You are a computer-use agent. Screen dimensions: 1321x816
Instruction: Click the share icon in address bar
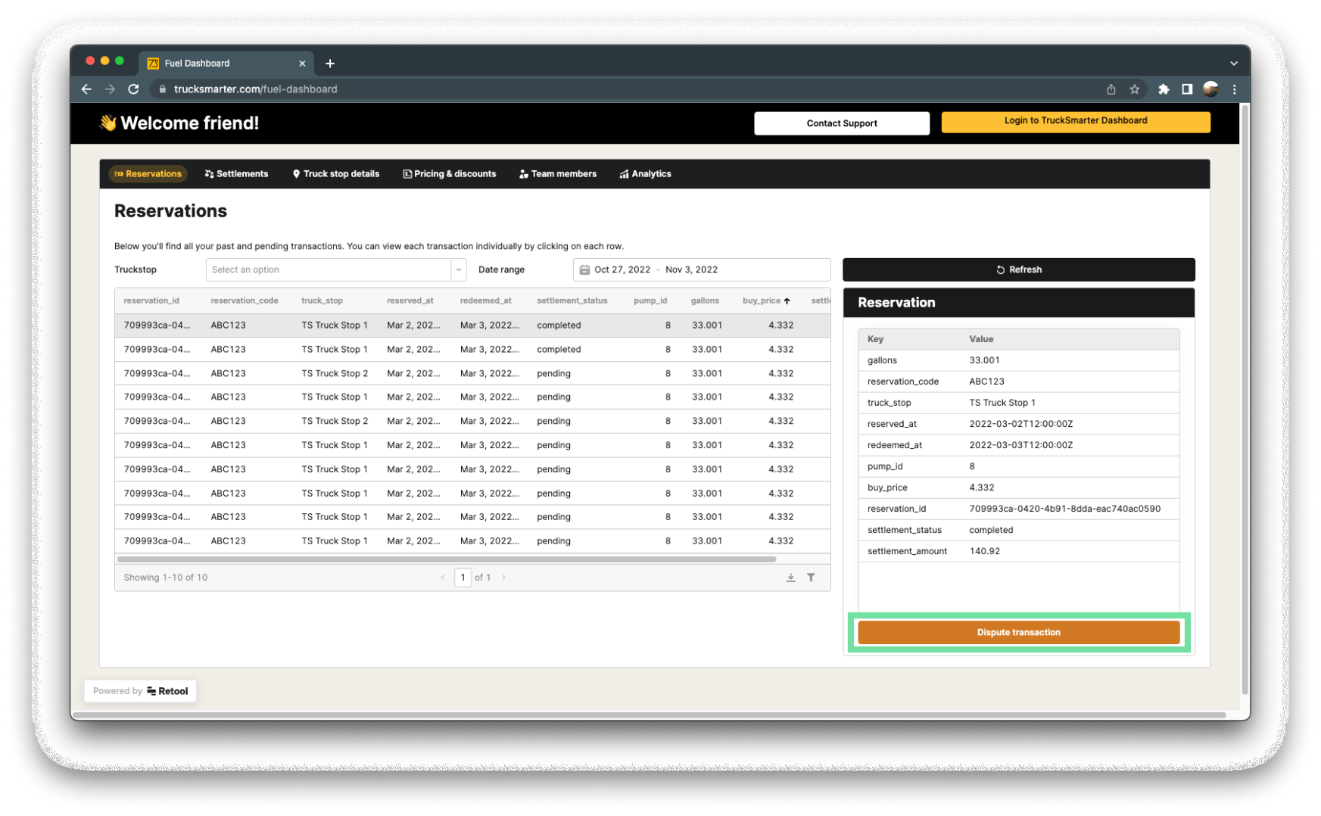(1111, 89)
